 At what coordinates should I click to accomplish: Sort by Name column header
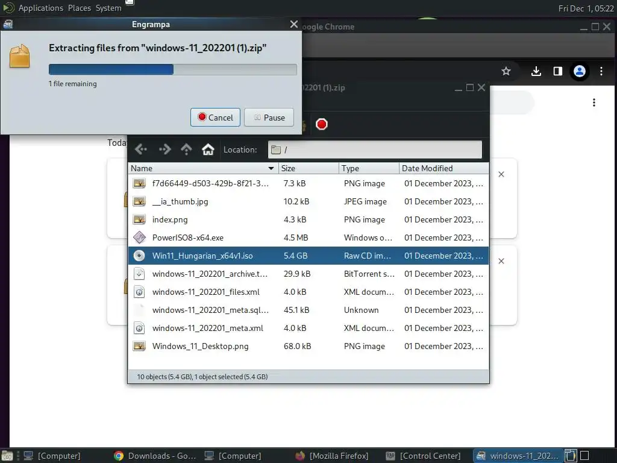point(203,168)
